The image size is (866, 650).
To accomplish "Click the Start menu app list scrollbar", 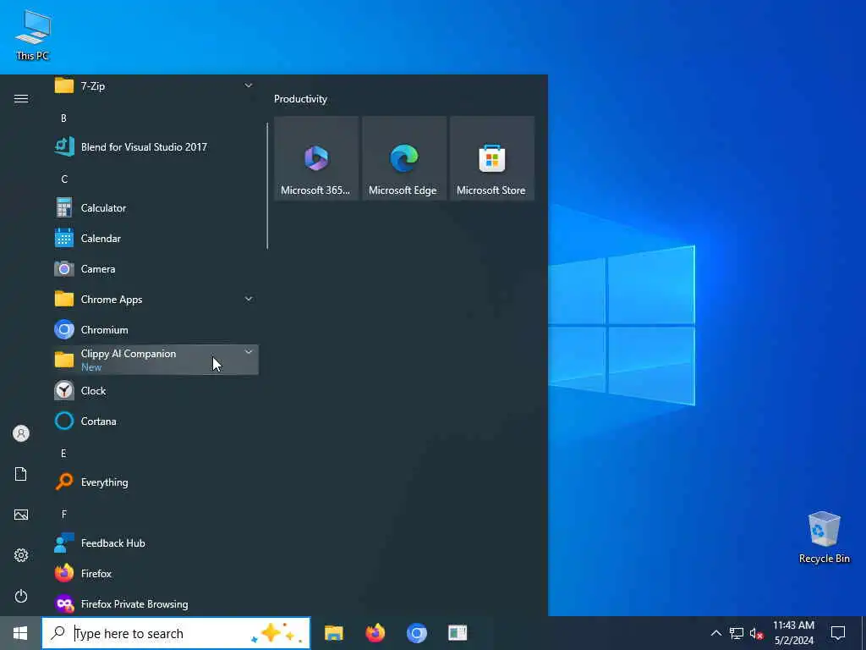I will [267, 185].
